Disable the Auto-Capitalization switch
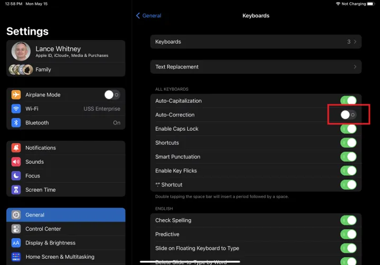380x265 pixels. tap(348, 101)
